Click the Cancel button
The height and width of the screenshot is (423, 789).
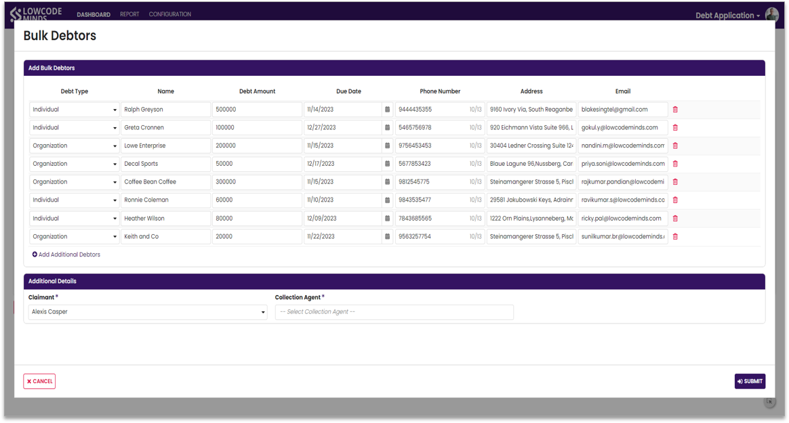(39, 381)
